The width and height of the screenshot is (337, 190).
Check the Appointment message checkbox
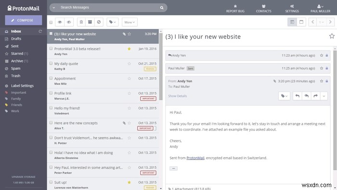point(51,78)
